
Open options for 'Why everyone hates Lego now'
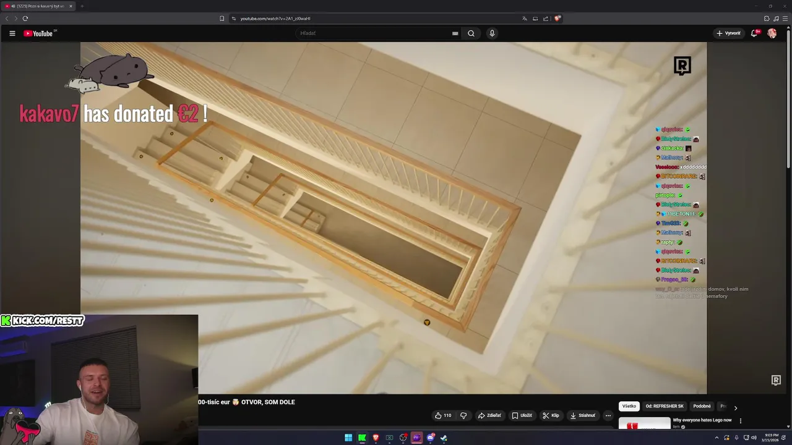click(741, 421)
